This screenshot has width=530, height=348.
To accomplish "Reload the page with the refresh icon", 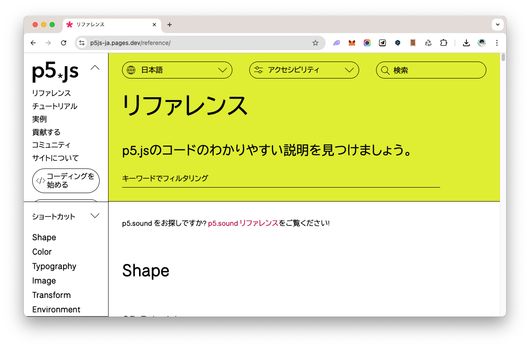I will 64,43.
